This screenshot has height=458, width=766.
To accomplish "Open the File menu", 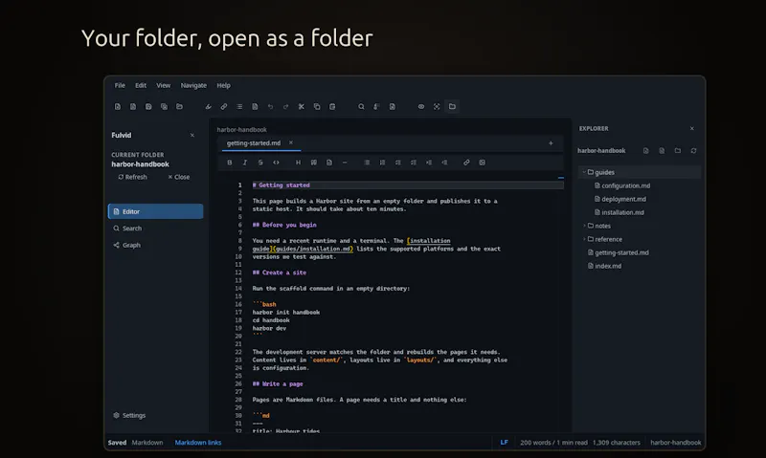I will tap(120, 85).
